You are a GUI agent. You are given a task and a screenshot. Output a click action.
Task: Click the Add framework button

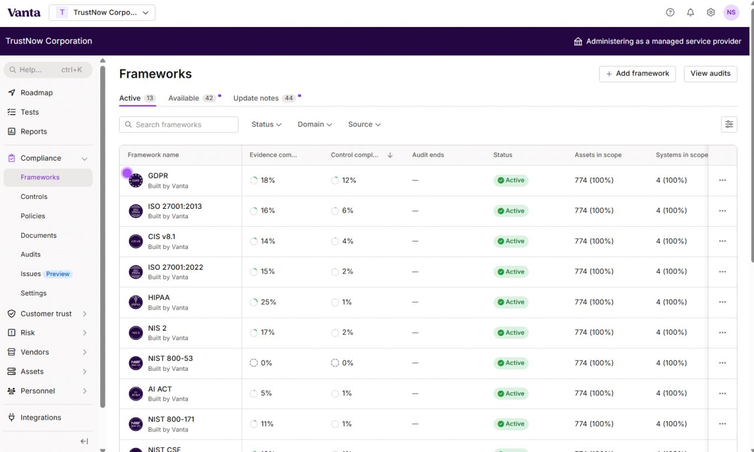[x=637, y=74]
